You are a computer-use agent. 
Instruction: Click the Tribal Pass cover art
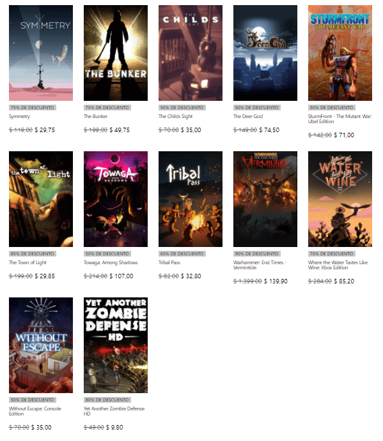[191, 199]
